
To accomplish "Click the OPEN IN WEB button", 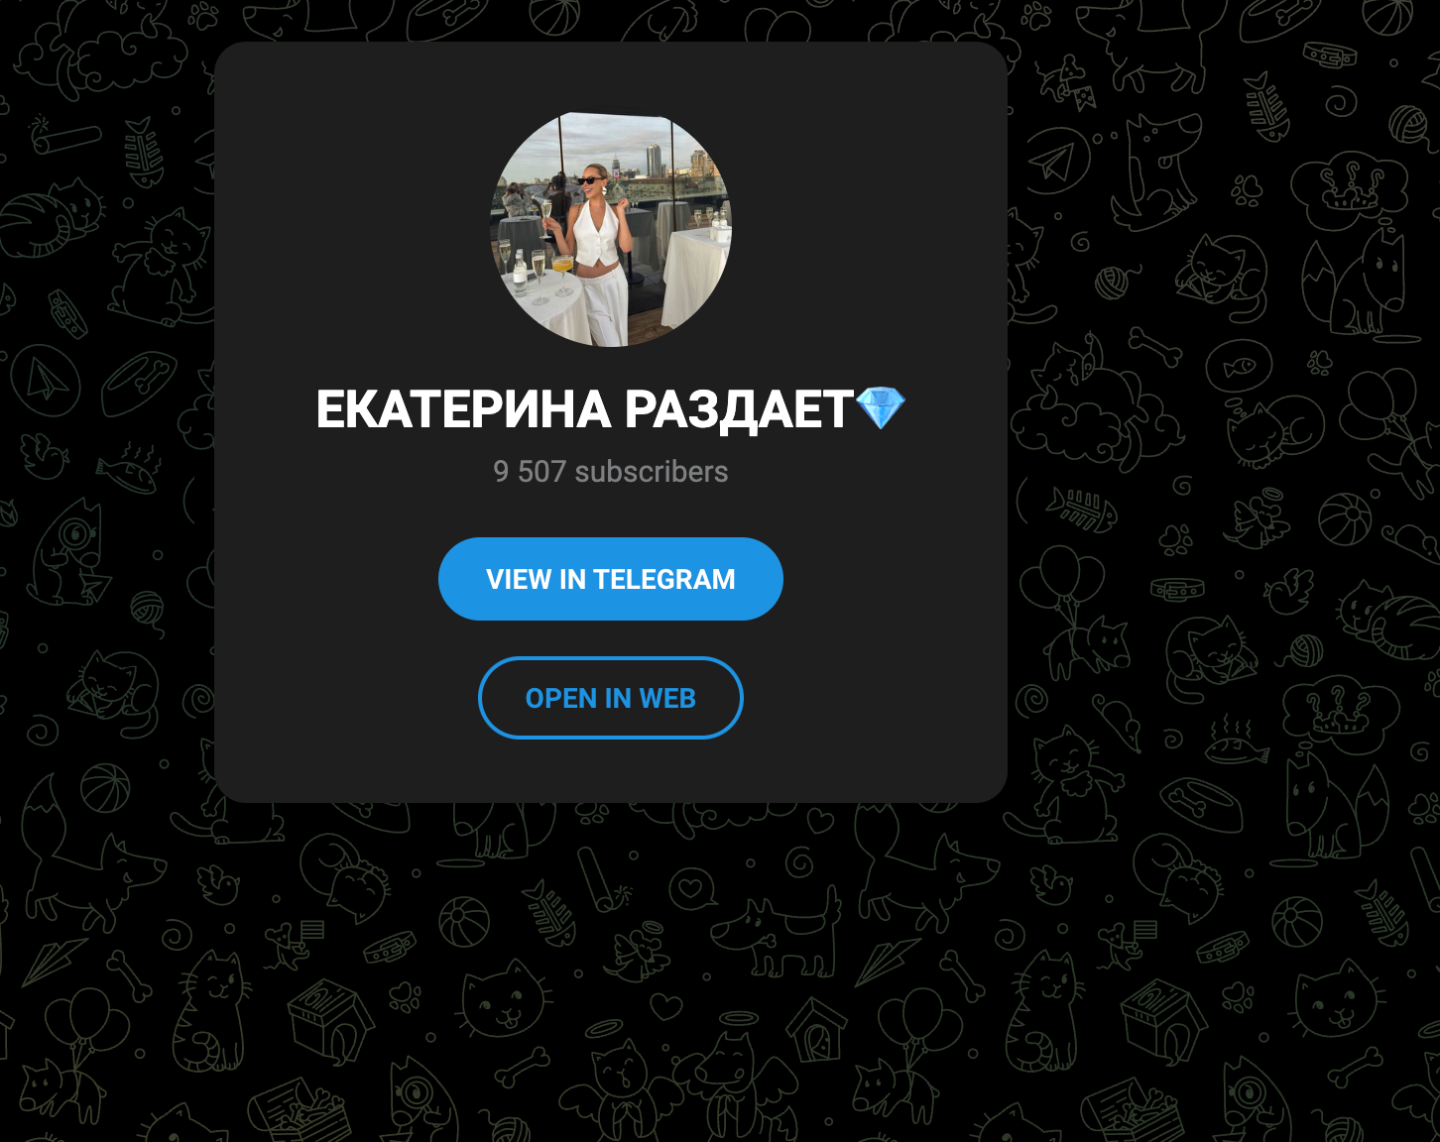I will tap(611, 698).
